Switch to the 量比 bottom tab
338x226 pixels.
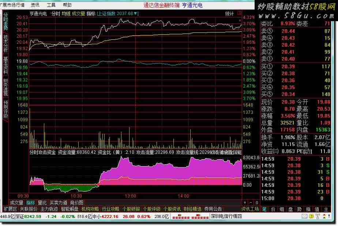42,203
